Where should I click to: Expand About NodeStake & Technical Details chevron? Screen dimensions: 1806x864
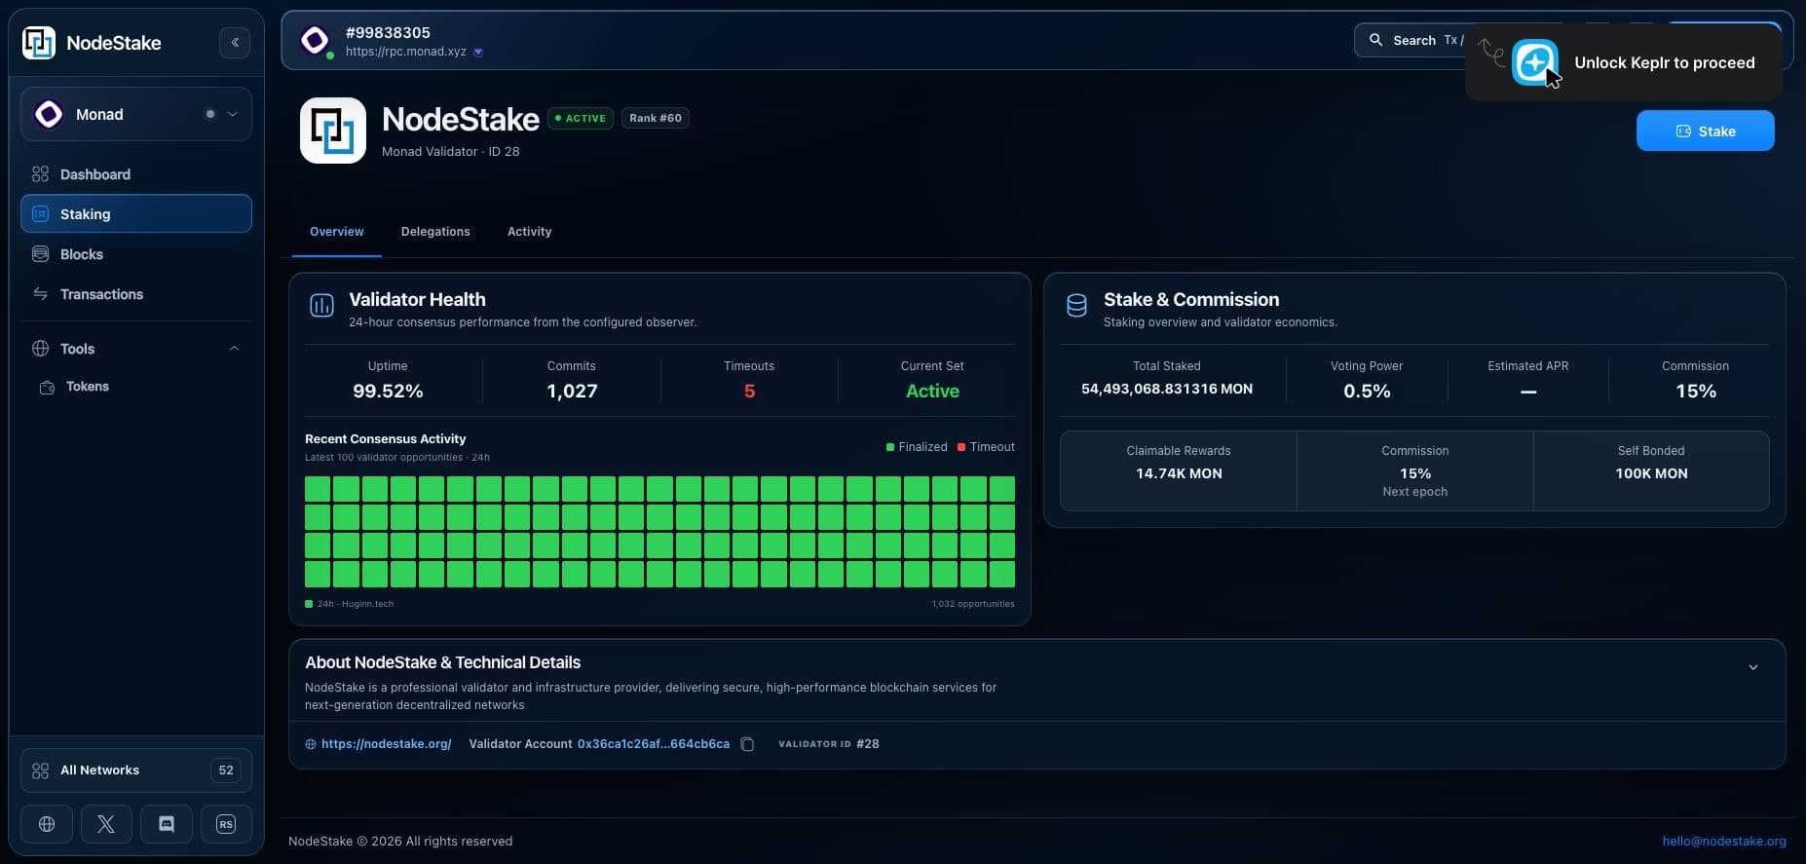point(1752,667)
